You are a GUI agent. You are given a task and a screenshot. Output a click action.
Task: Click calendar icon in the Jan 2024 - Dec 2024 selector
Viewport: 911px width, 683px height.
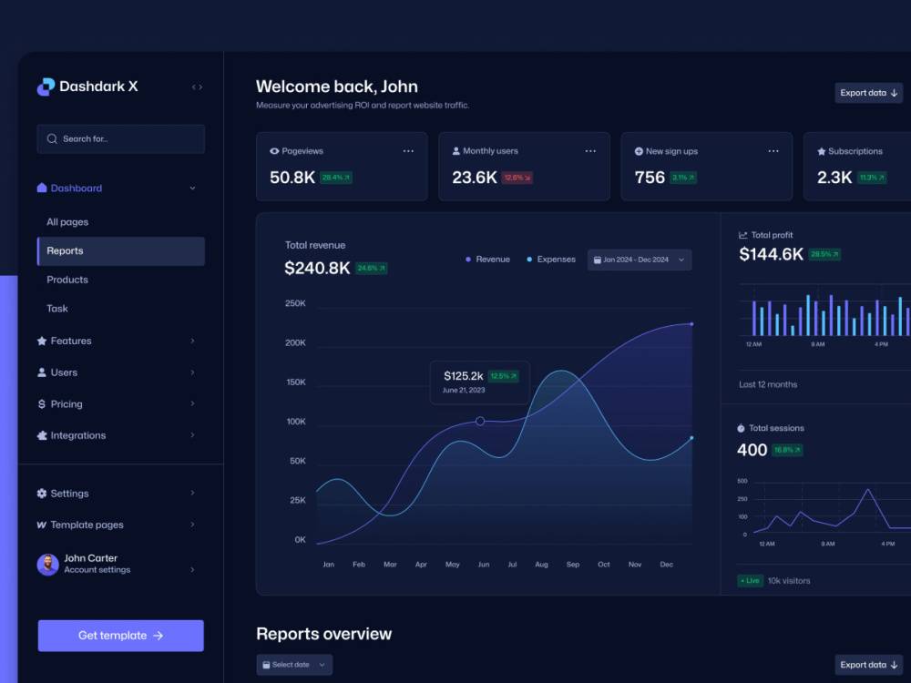pyautogui.click(x=598, y=260)
